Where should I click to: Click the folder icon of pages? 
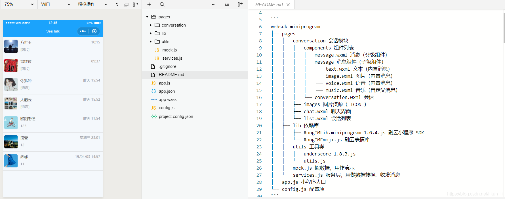(x=154, y=17)
